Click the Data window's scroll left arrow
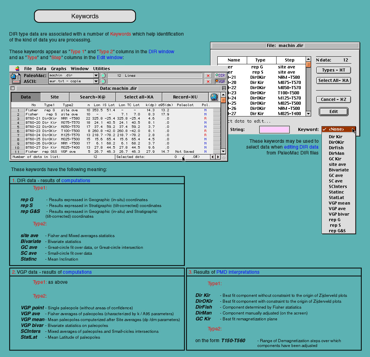The image size is (370, 357). click(x=213, y=157)
